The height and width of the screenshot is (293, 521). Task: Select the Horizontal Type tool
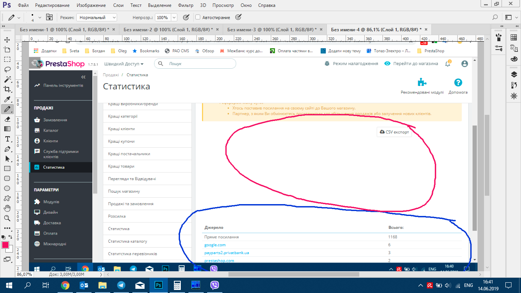point(7,139)
